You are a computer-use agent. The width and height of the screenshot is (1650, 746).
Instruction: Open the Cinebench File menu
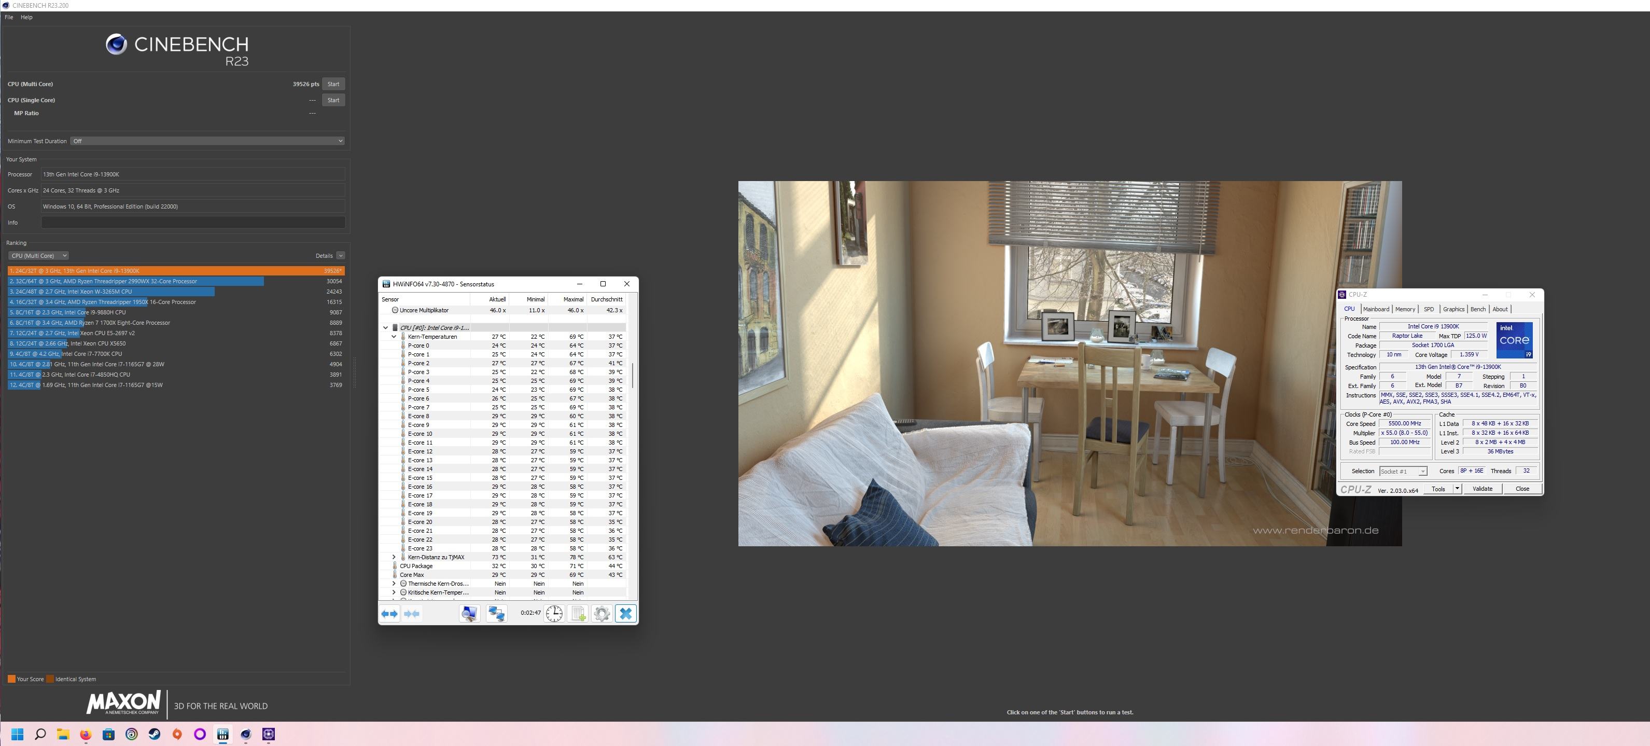click(9, 17)
